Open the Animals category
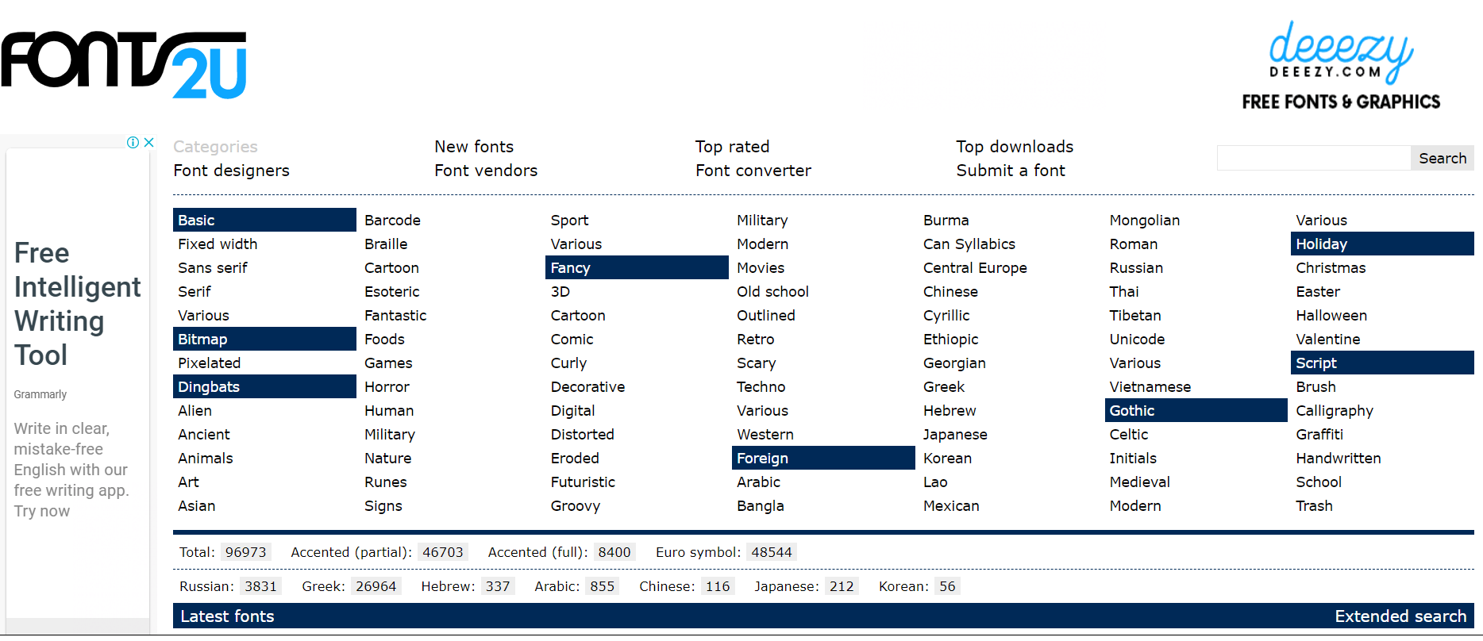1483x641 pixels. coord(206,458)
